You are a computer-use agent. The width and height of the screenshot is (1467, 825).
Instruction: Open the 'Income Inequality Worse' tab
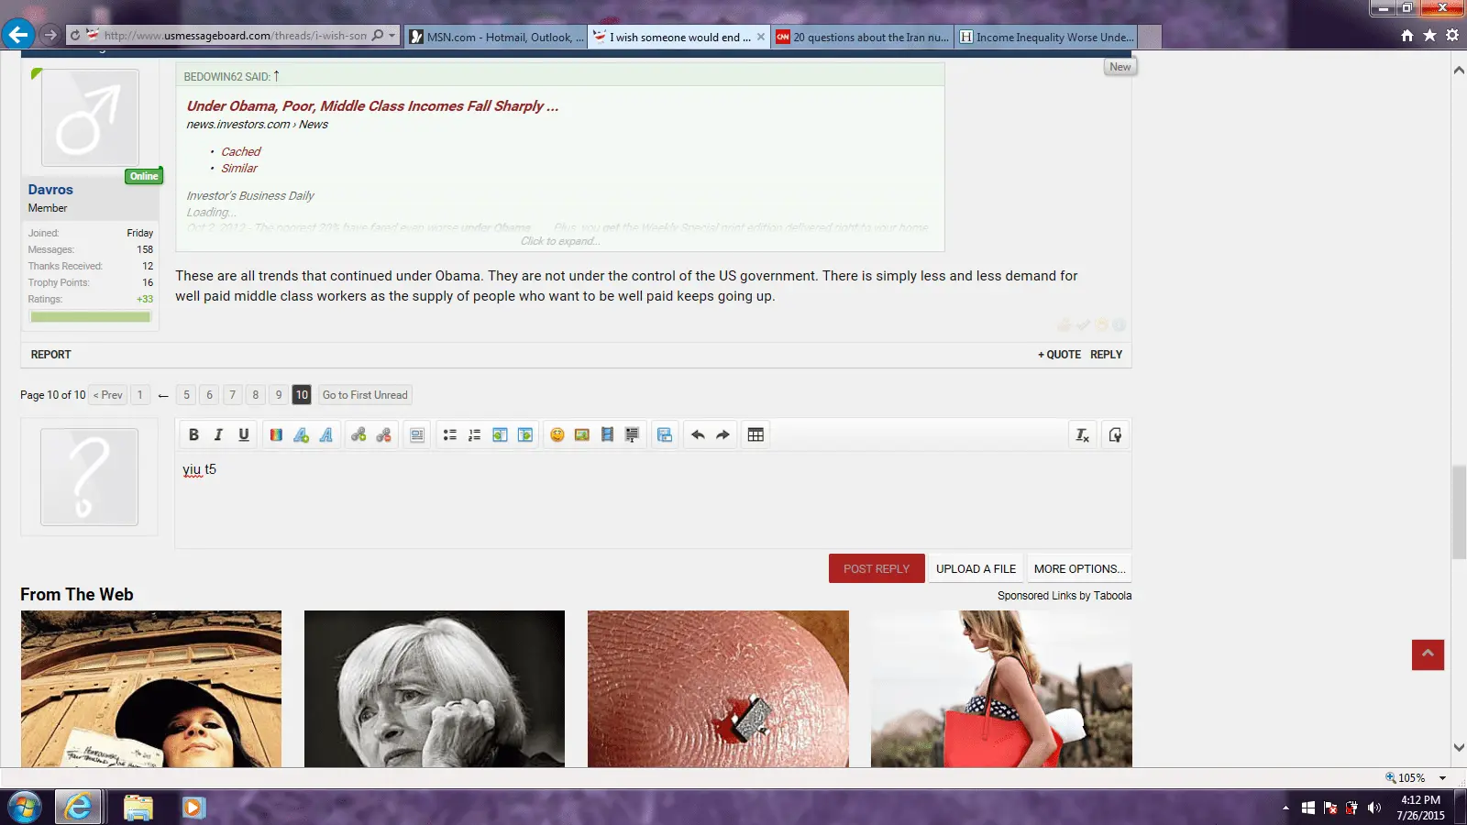point(1046,37)
